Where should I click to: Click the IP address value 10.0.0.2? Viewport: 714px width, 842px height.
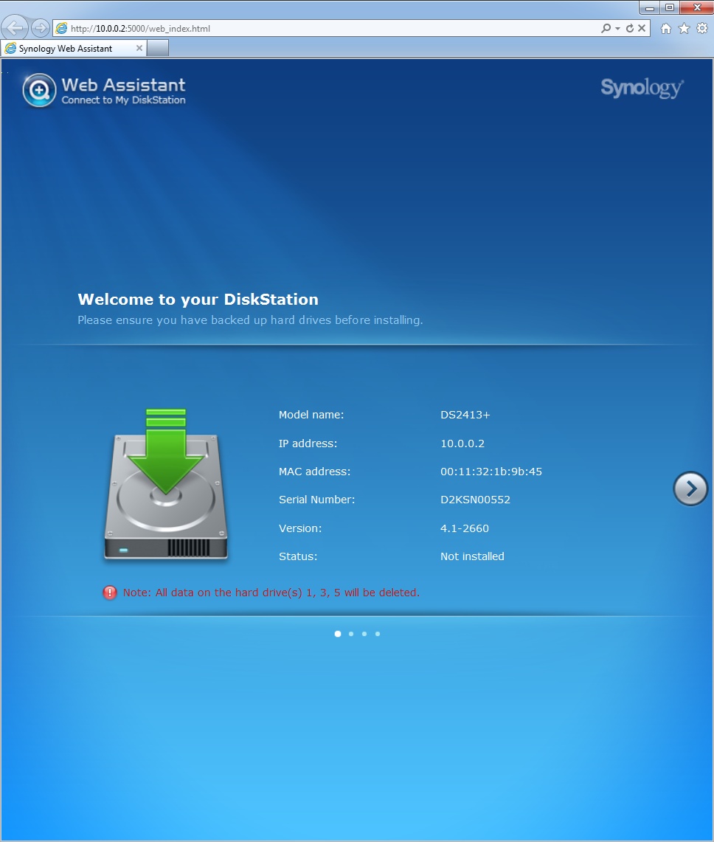(462, 444)
